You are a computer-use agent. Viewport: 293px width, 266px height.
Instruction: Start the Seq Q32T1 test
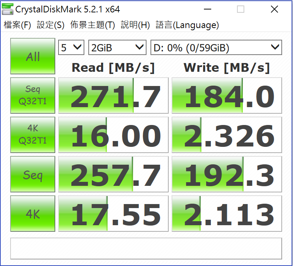pos(33,95)
